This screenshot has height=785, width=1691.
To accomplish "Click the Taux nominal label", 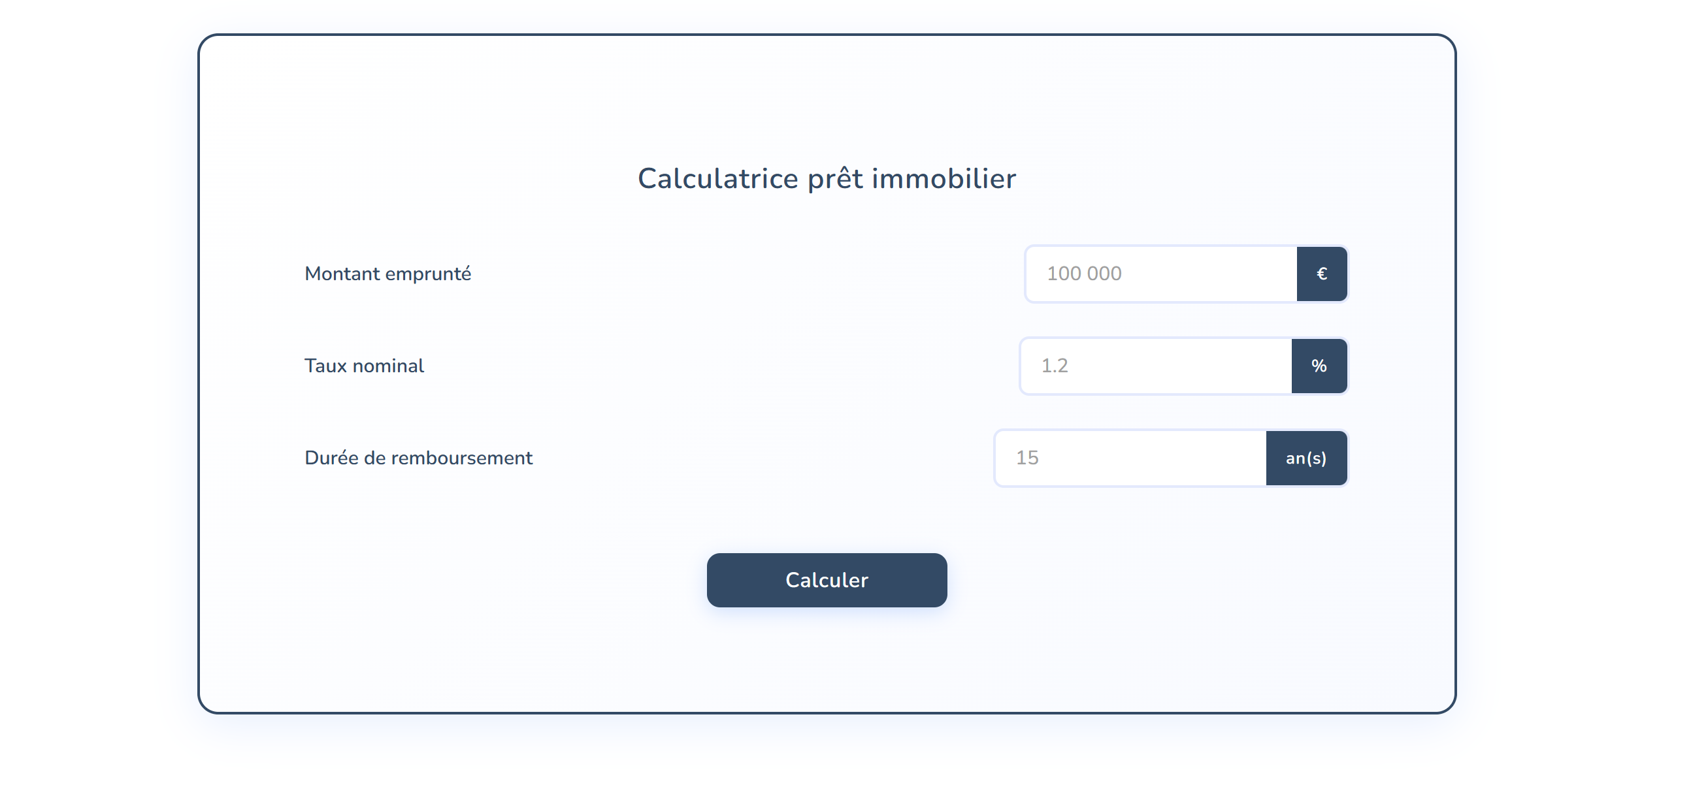I will click(365, 366).
